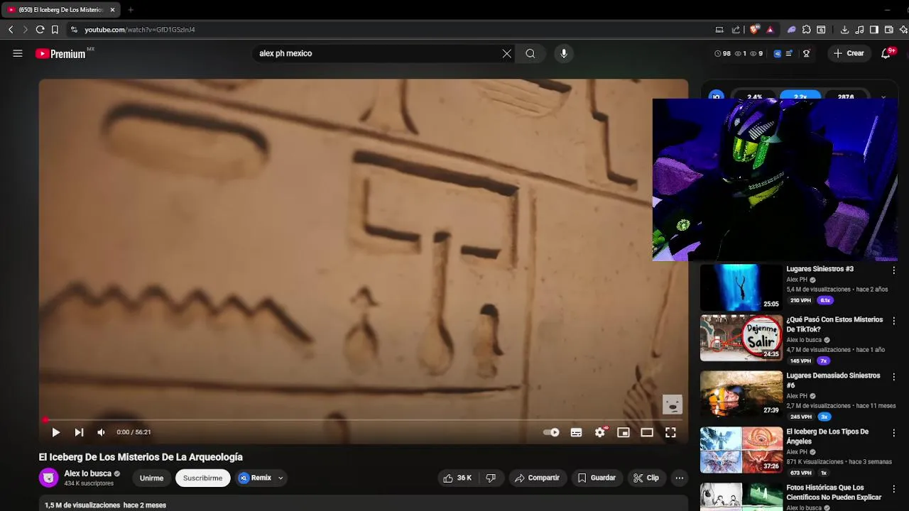This screenshot has width=909, height=511.
Task: Open more actions three-dot menu
Action: (679, 478)
